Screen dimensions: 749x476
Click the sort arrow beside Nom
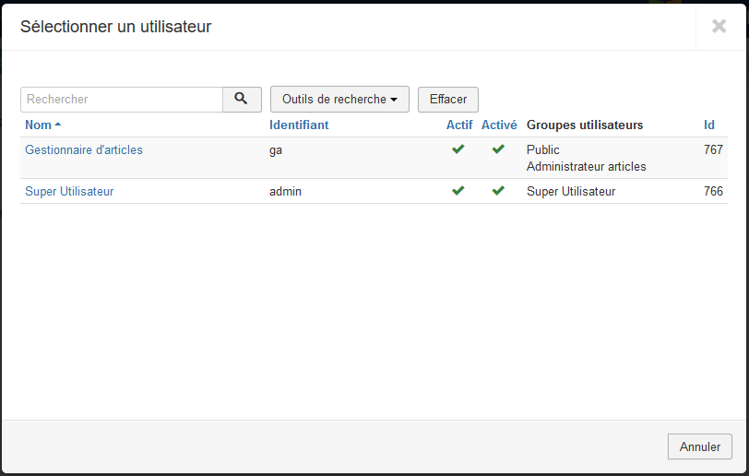(58, 125)
